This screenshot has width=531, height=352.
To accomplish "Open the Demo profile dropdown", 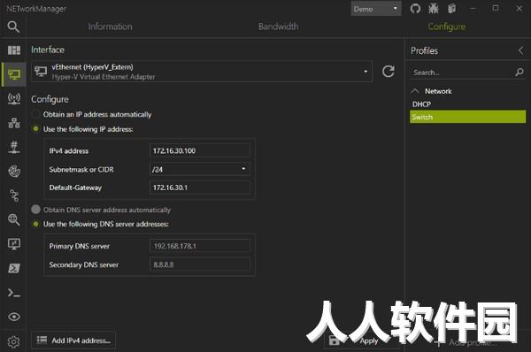I will tap(376, 9).
